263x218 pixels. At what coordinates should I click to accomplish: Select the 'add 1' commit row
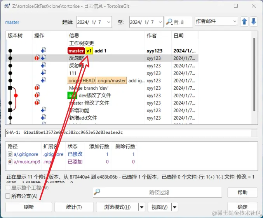102,51
